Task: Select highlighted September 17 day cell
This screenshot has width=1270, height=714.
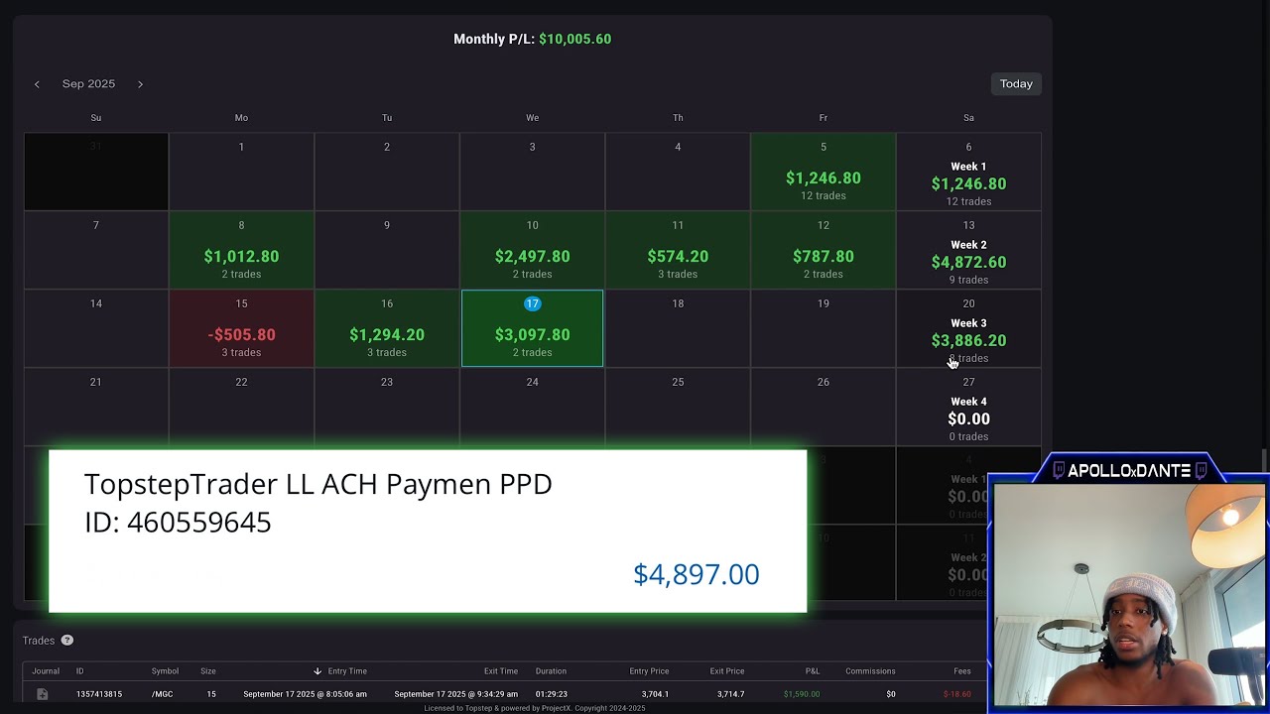Action: [533, 328]
